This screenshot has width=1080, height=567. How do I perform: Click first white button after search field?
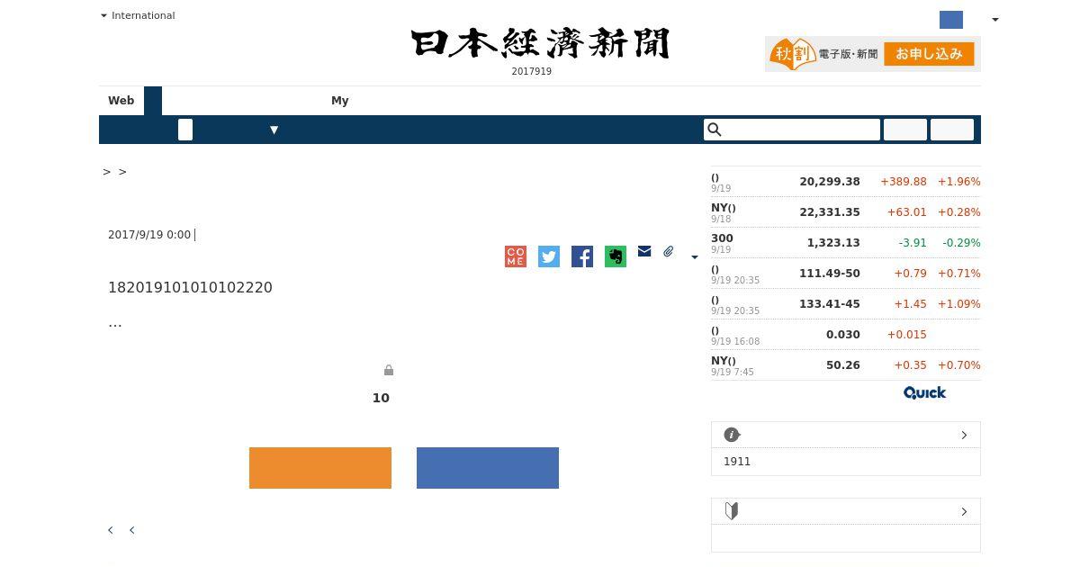click(905, 130)
